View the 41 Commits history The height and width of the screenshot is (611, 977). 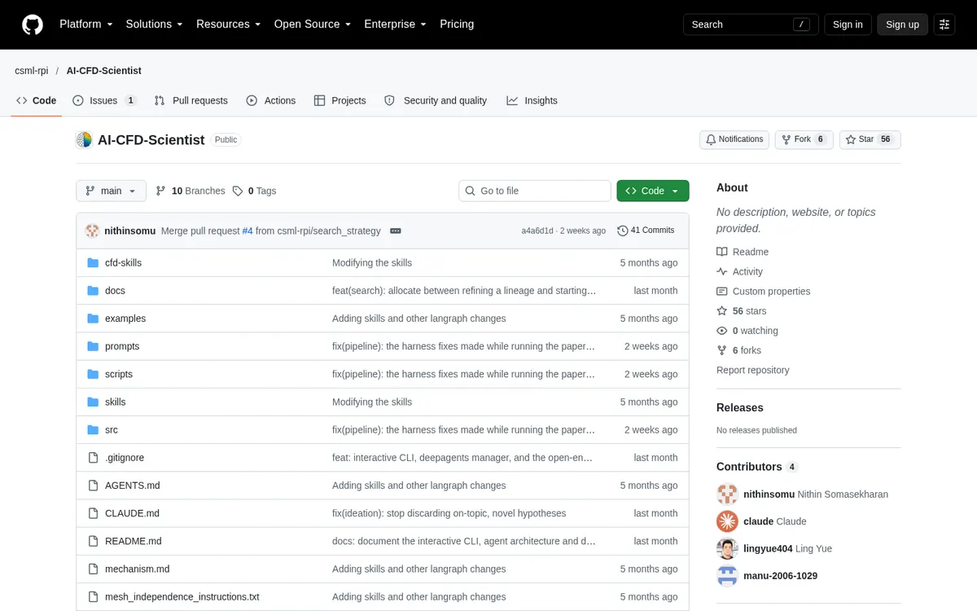pyautogui.click(x=646, y=231)
